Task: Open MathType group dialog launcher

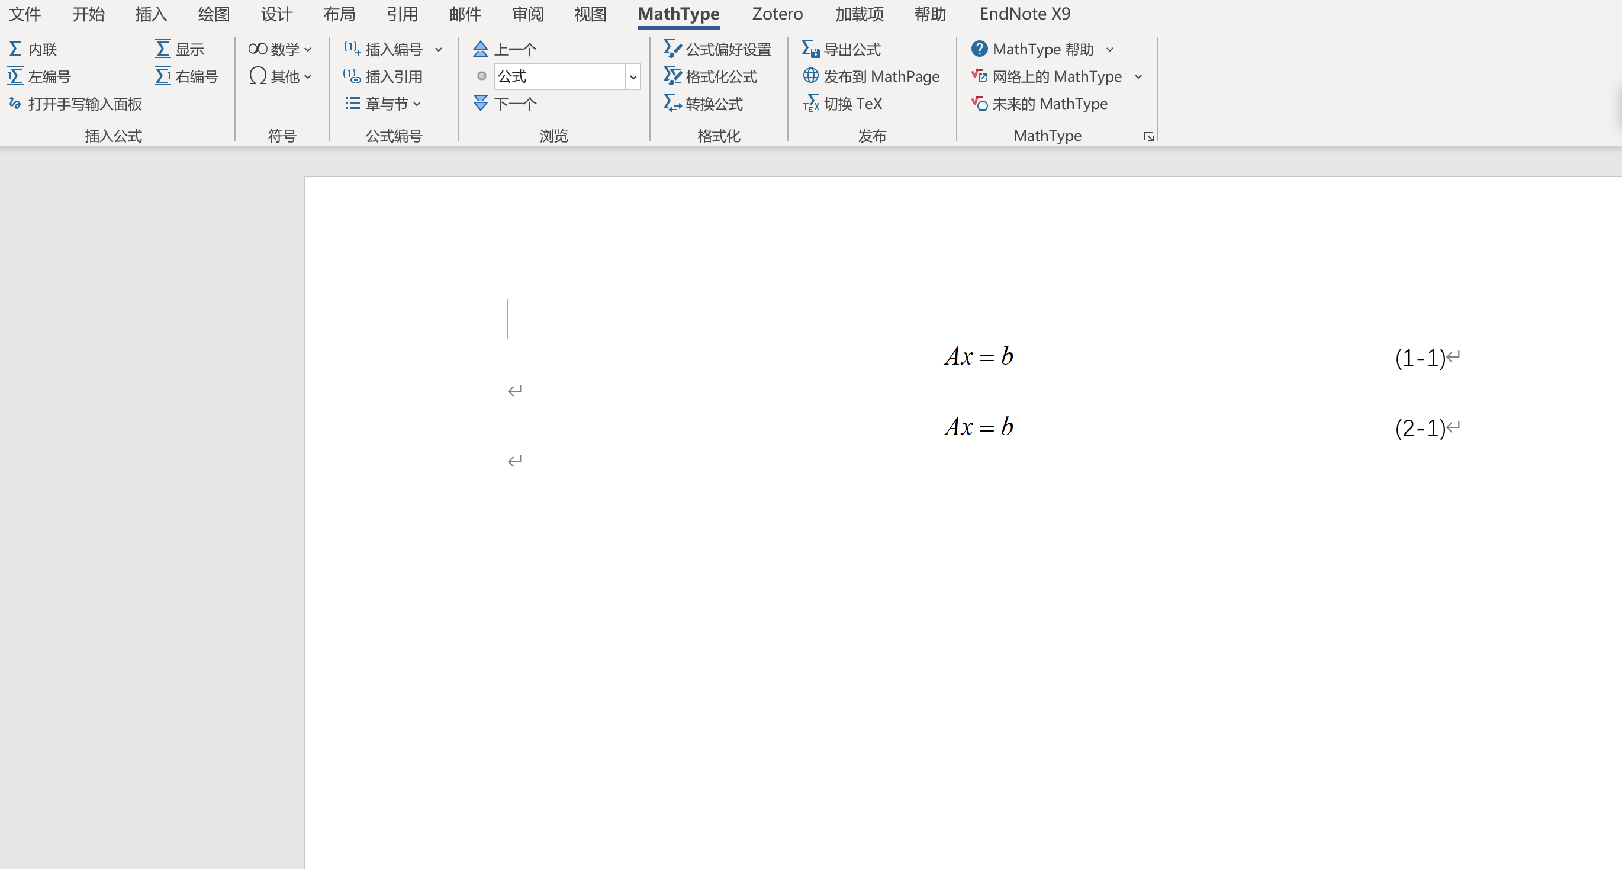Action: pos(1148,137)
